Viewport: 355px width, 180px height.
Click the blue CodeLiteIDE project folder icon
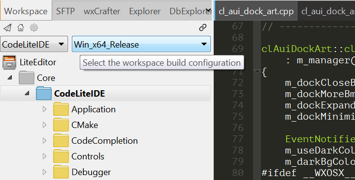tap(44, 93)
